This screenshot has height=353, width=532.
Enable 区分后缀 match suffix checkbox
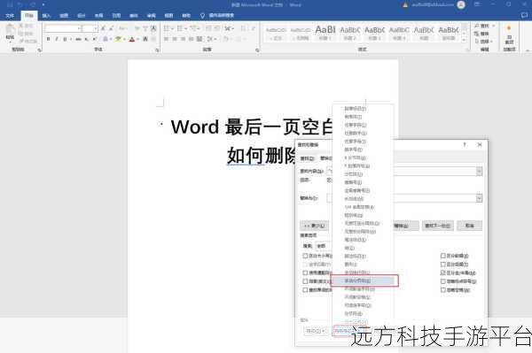(442, 264)
